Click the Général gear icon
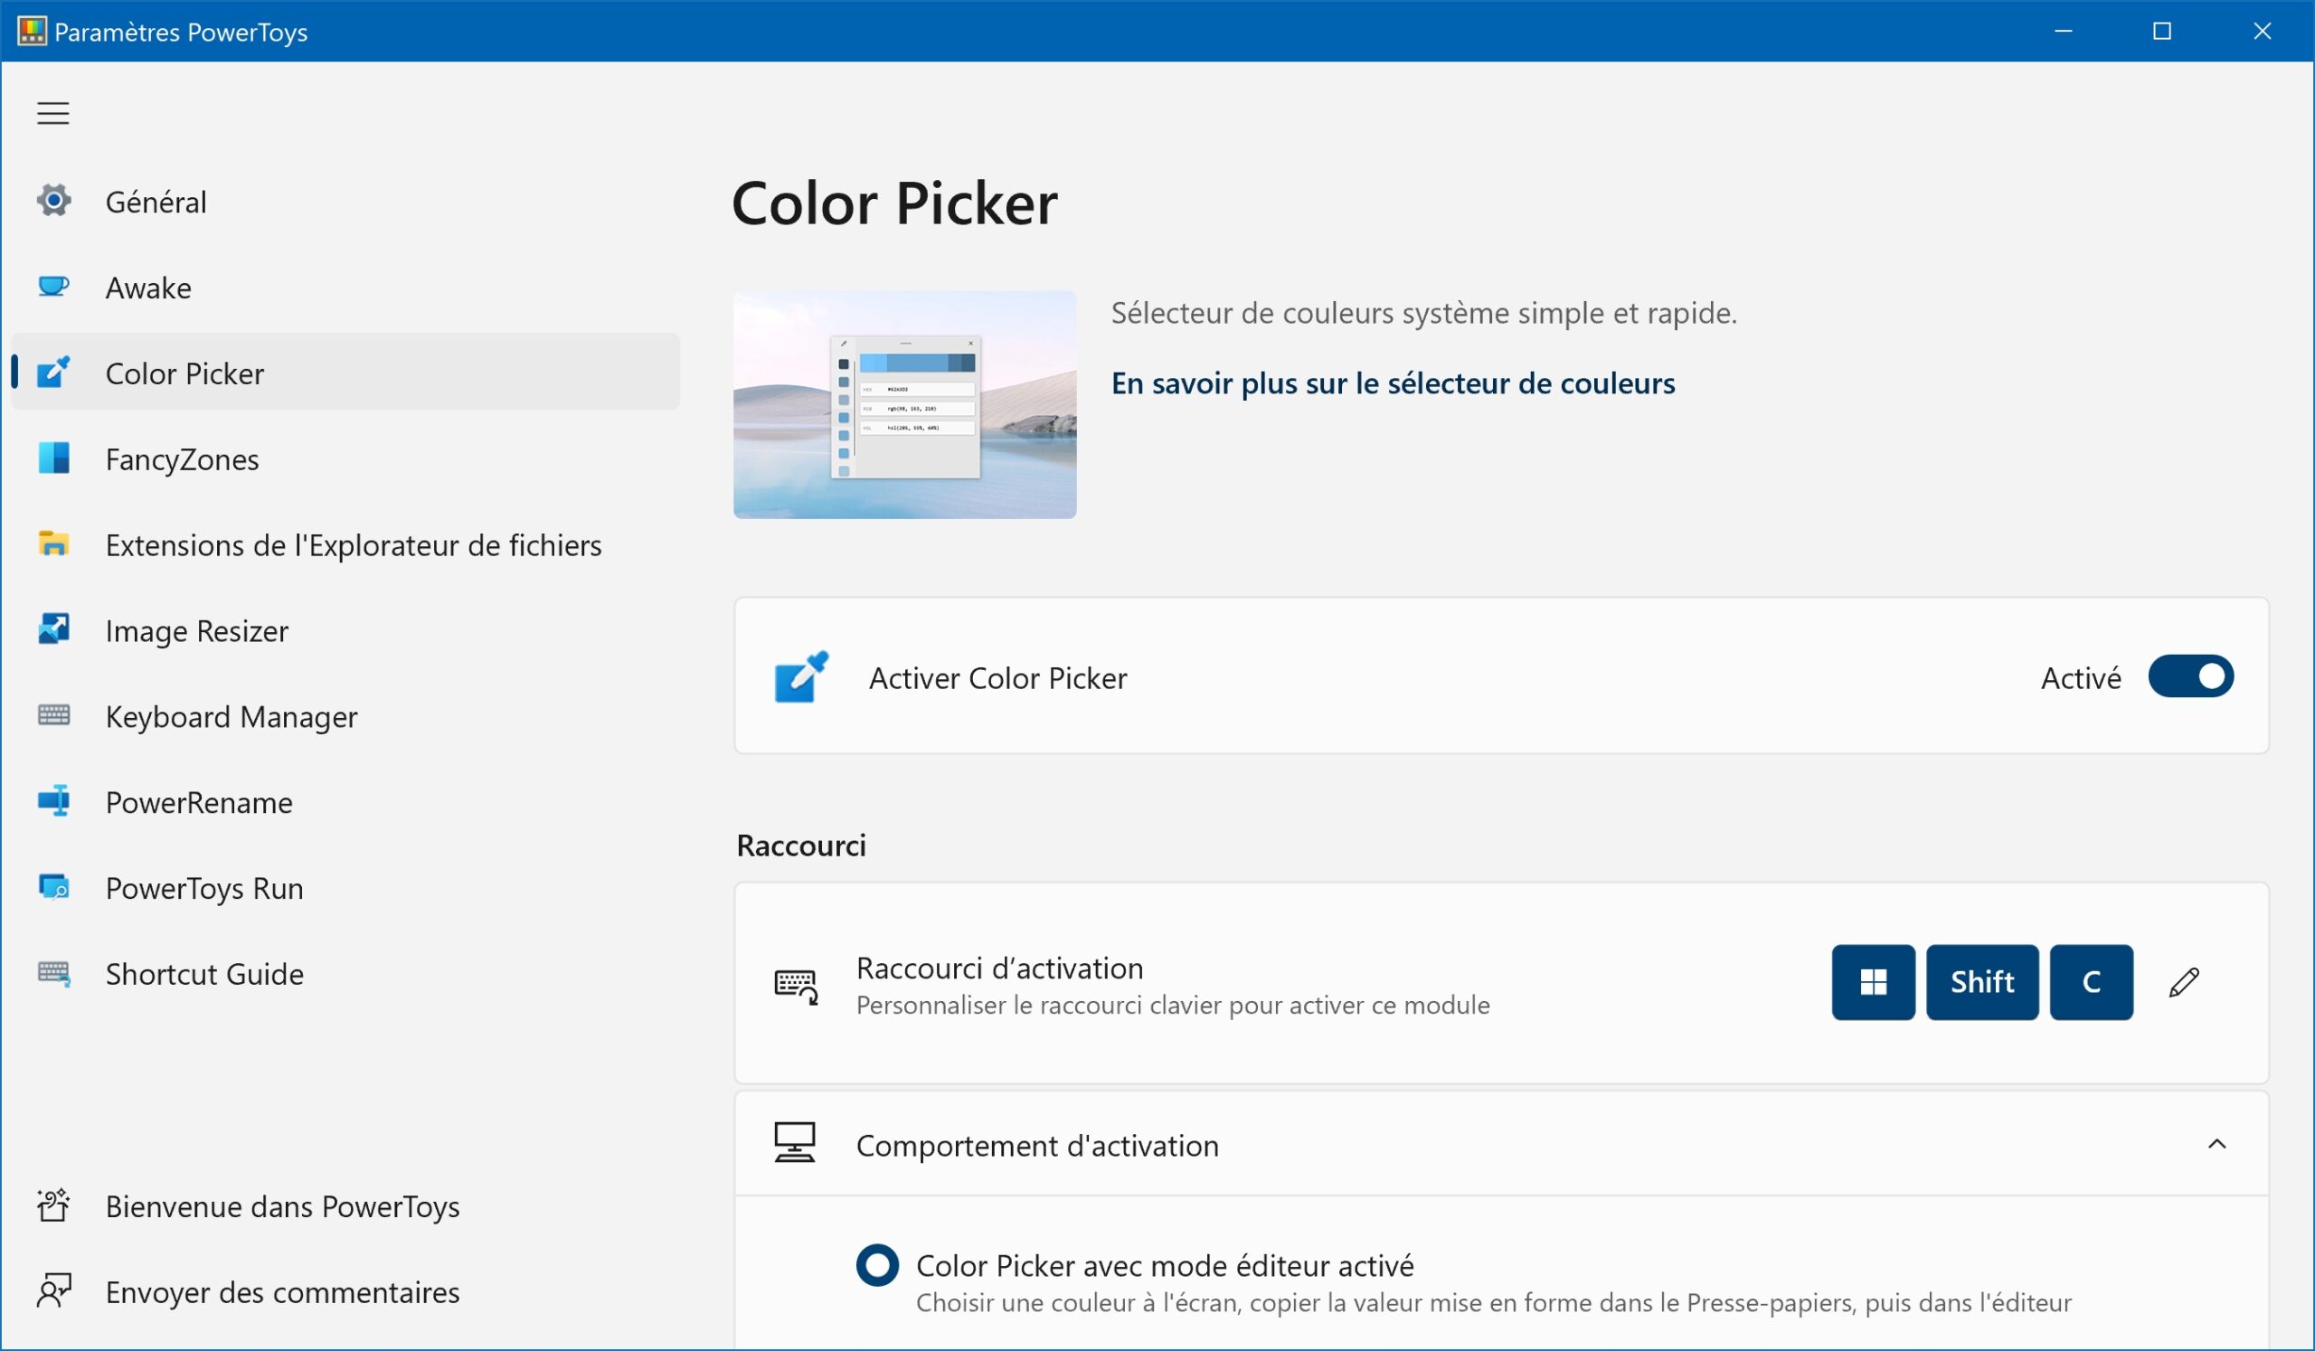The height and width of the screenshot is (1351, 2315). tap(53, 200)
